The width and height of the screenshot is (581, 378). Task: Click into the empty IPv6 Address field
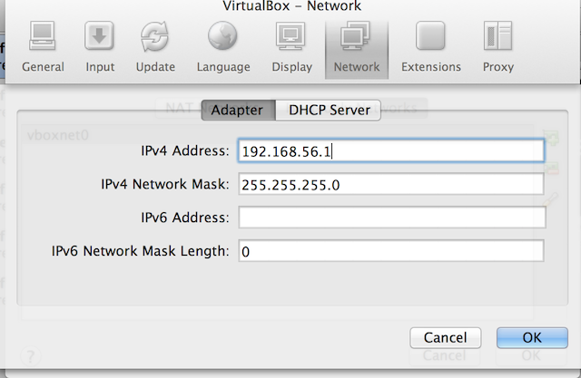[392, 218]
